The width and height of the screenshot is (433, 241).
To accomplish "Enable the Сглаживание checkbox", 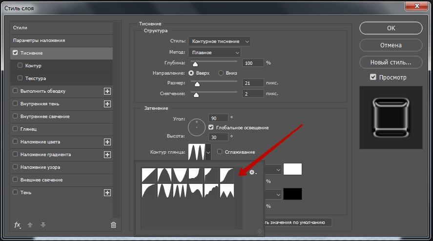I will coord(220,152).
